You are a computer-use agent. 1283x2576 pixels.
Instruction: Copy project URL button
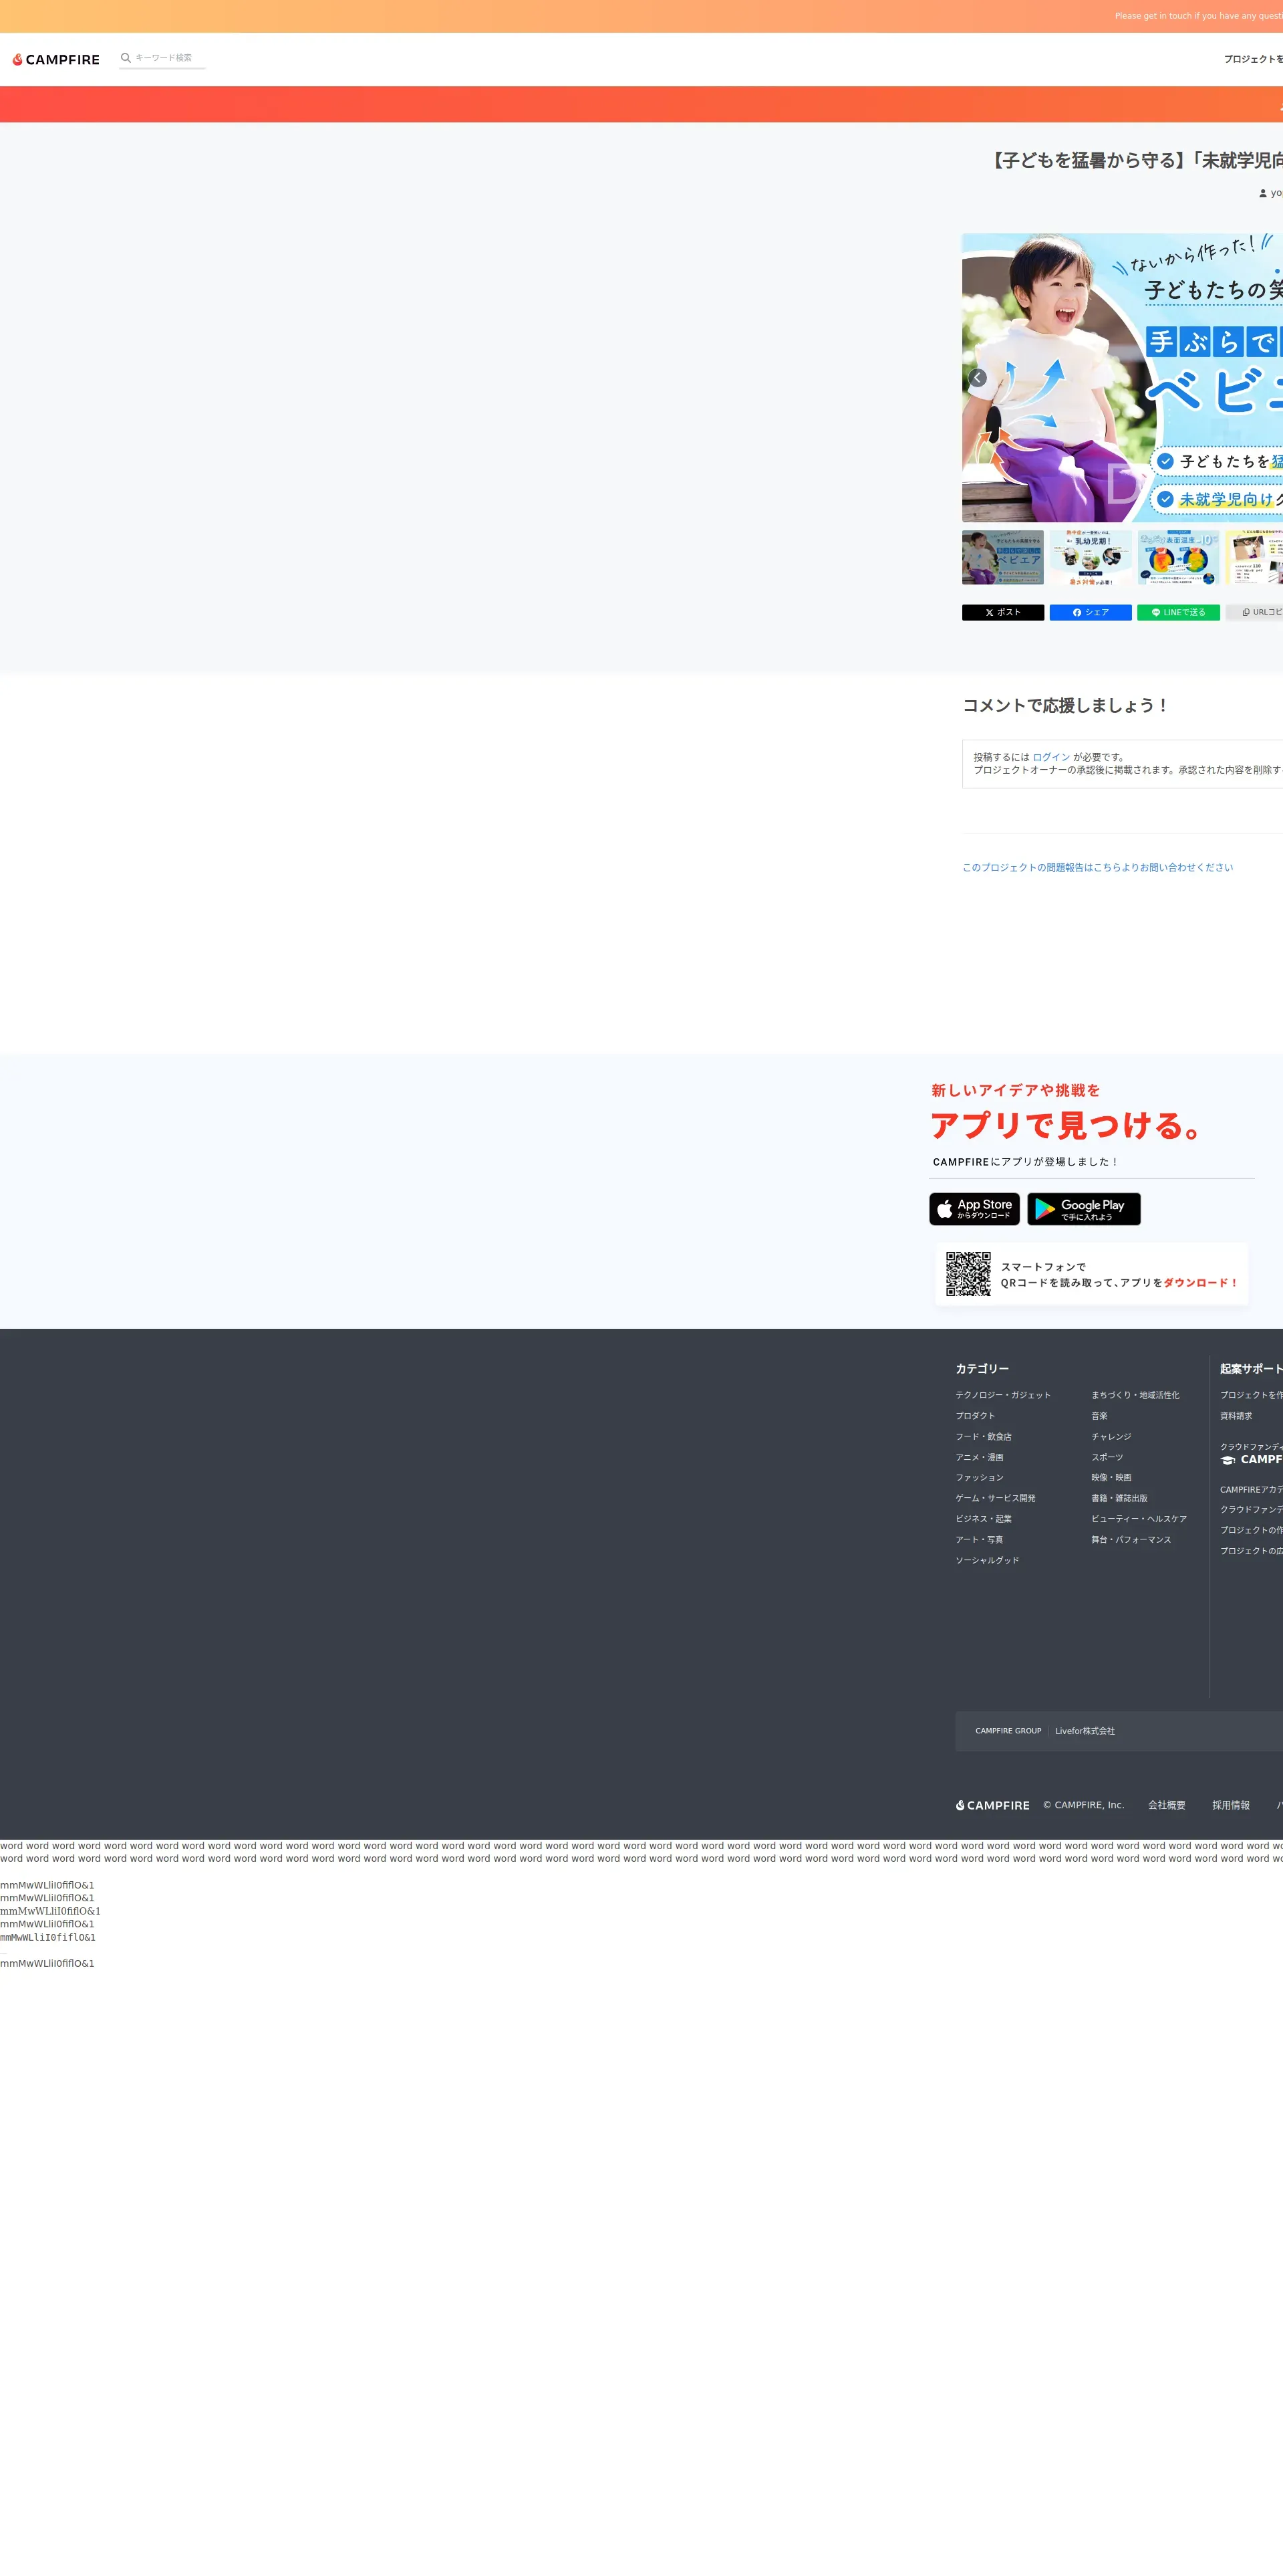click(x=1257, y=612)
